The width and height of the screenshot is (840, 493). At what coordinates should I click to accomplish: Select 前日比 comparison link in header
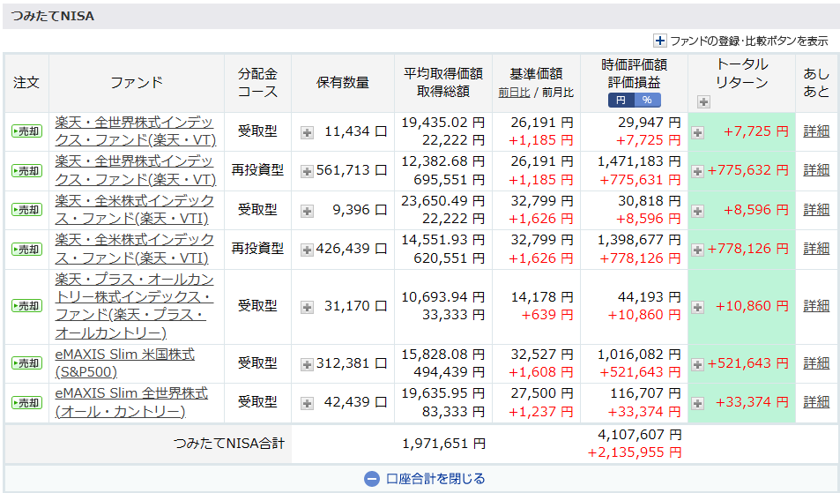click(x=514, y=93)
